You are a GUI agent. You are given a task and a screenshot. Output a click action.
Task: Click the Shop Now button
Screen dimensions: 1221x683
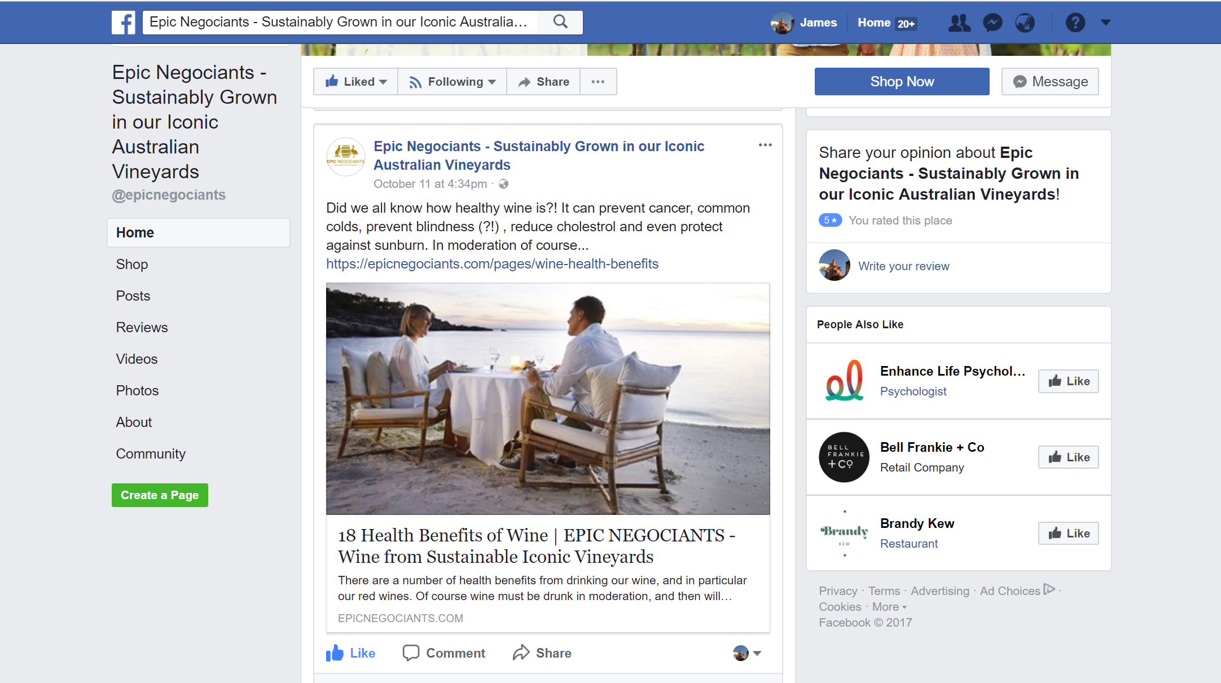point(902,81)
